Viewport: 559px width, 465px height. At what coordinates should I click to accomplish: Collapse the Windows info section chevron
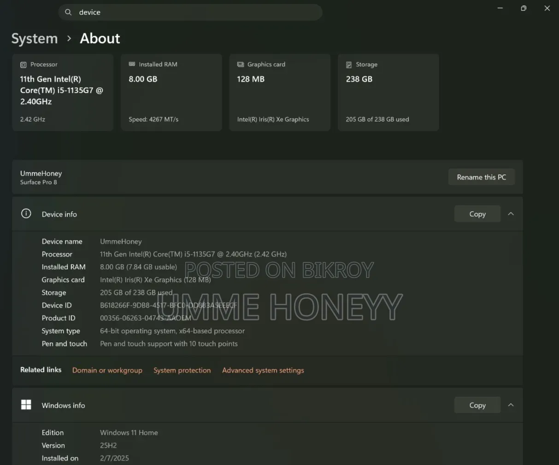point(511,405)
